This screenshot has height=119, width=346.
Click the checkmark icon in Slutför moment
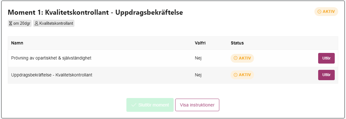134,105
